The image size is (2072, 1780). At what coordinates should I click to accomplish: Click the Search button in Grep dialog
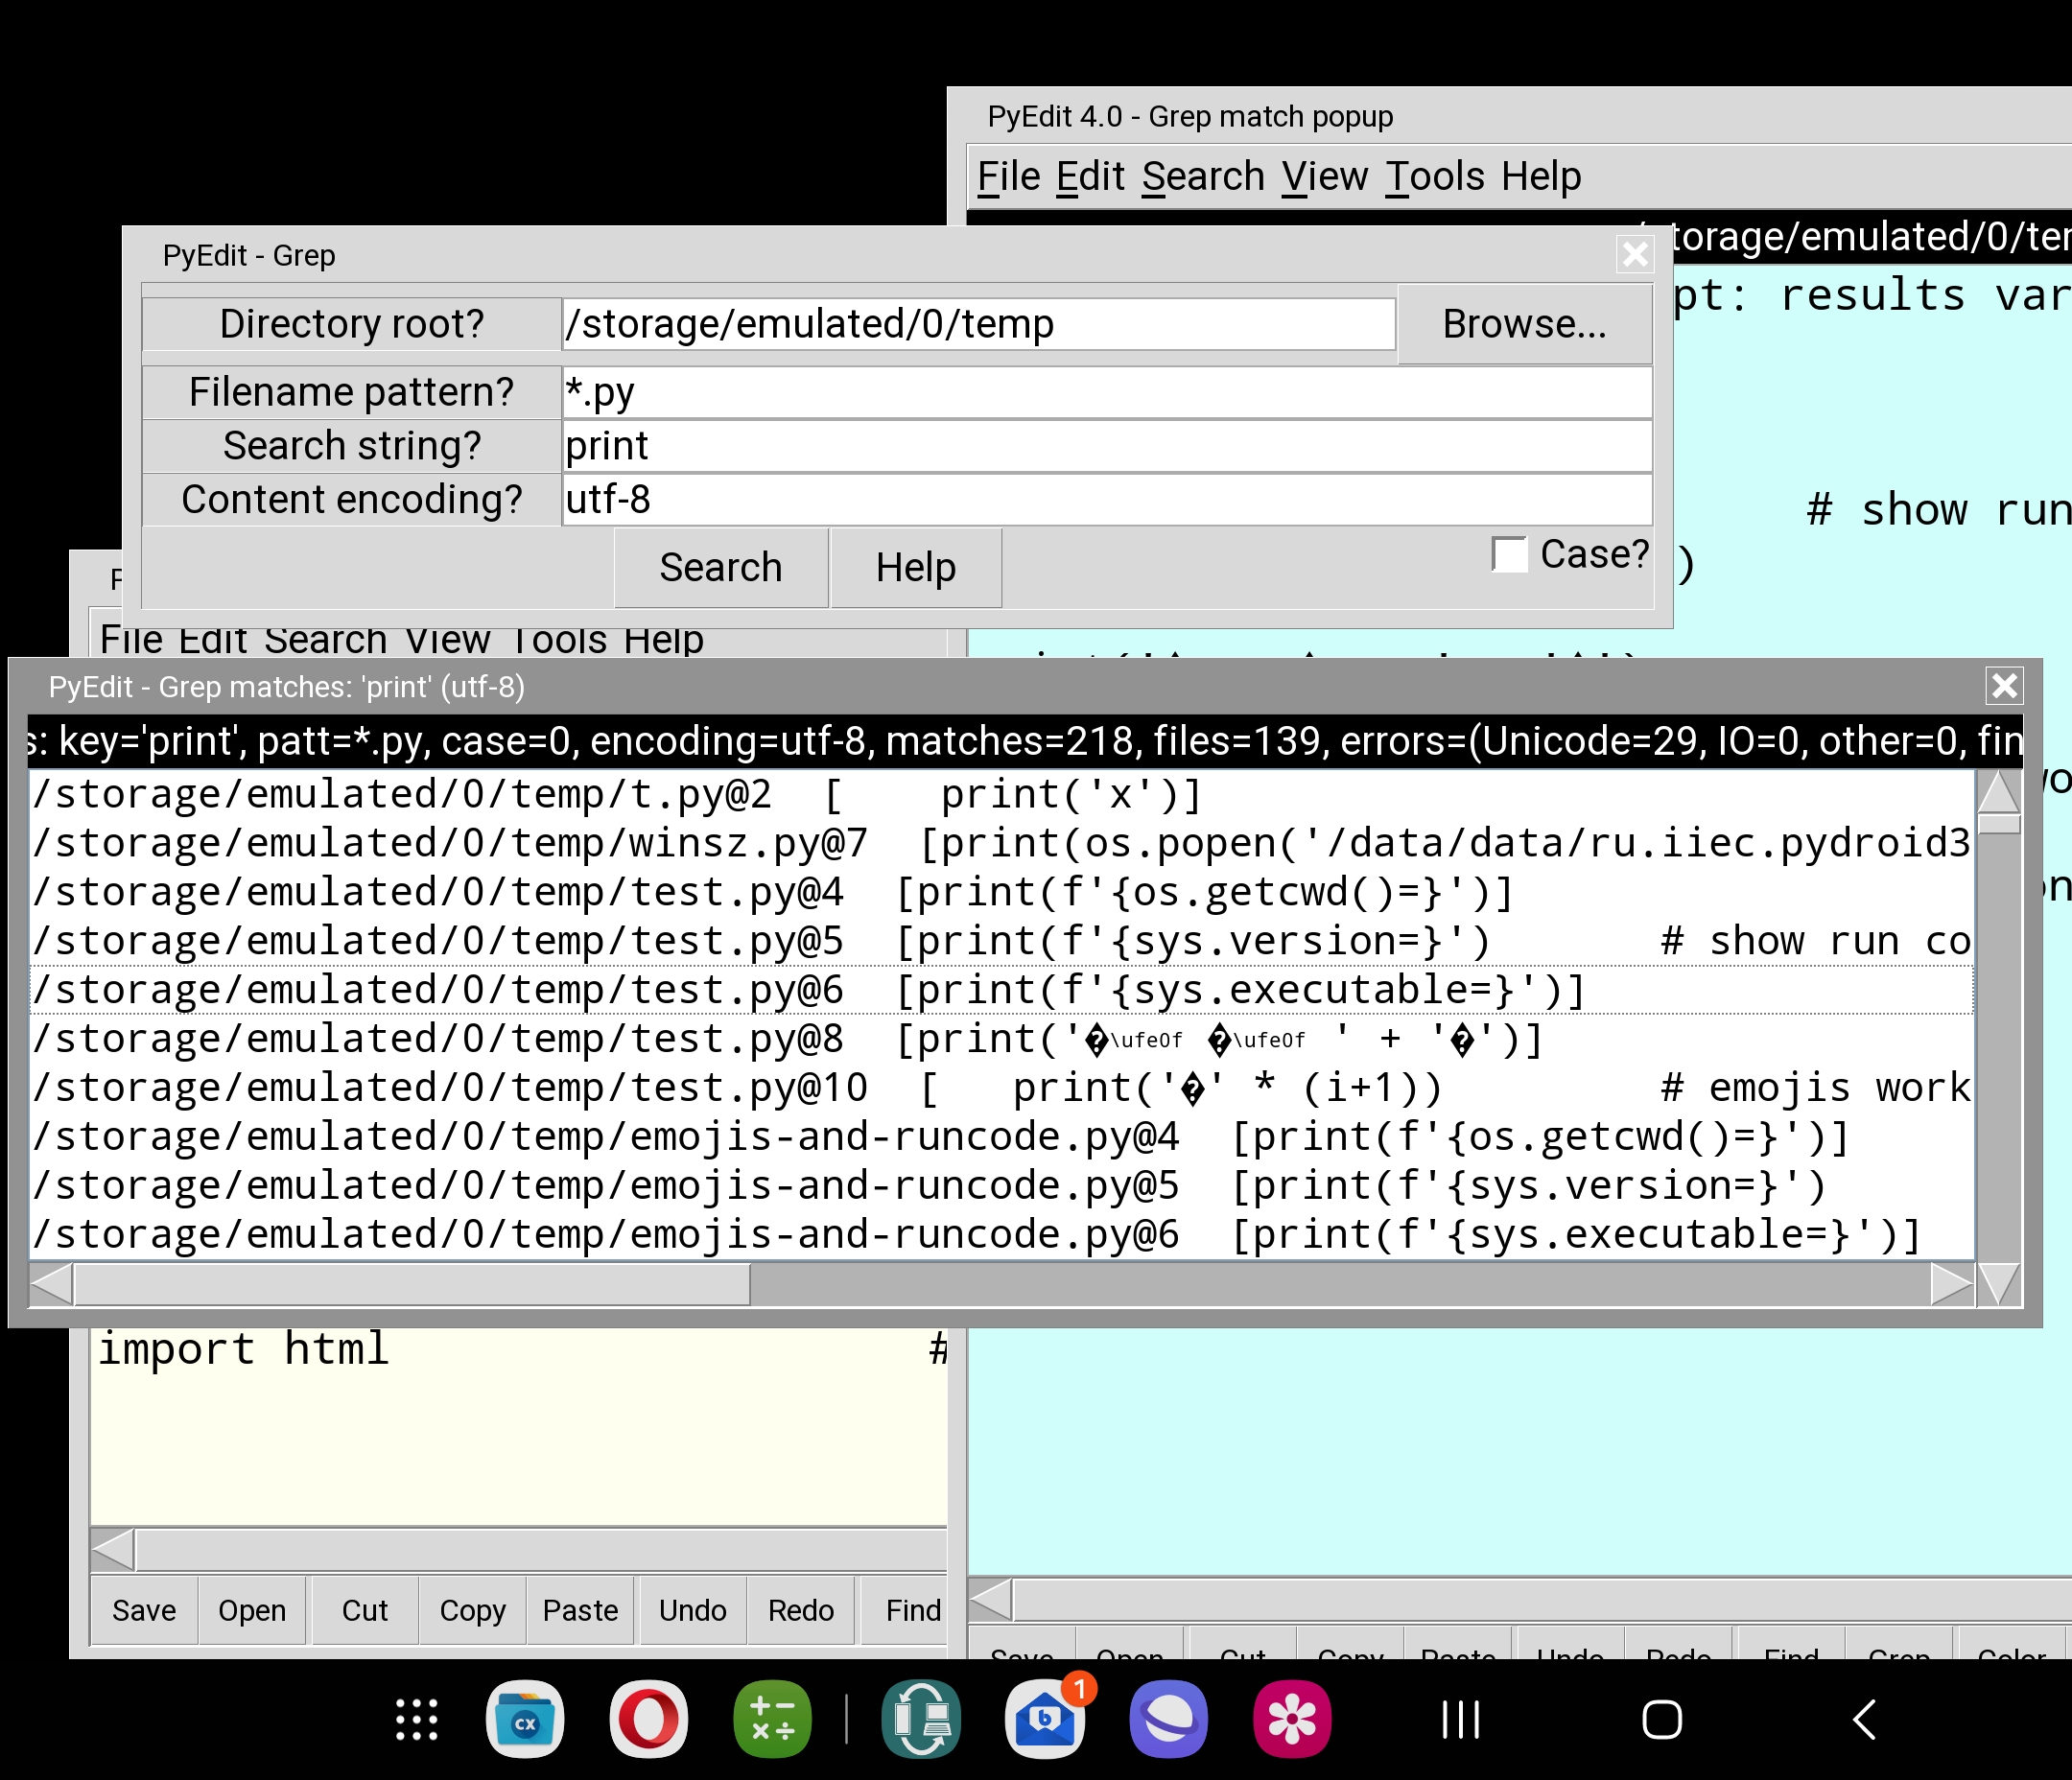pyautogui.click(x=721, y=567)
